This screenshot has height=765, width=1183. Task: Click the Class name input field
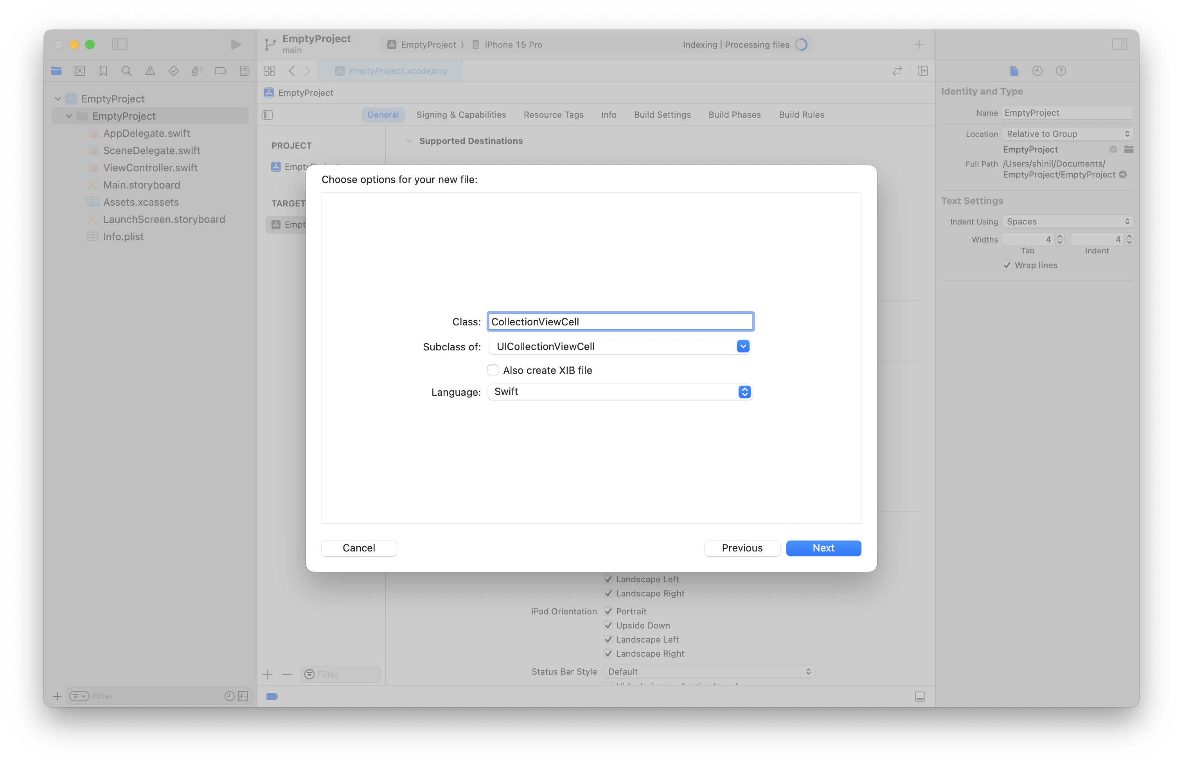click(619, 322)
